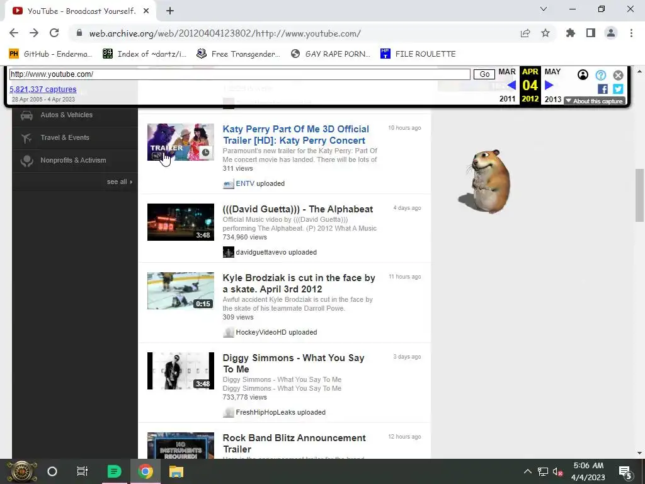This screenshot has width=645, height=484.
Task: Open the Rock Band Blitz trailer thumbnail
Action: click(181, 446)
